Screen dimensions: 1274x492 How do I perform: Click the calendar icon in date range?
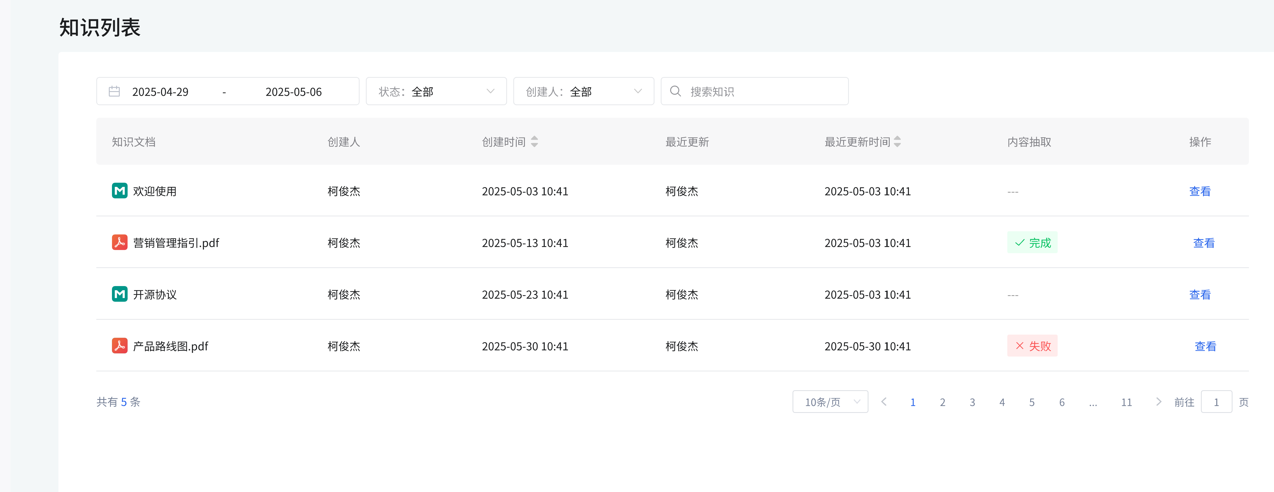(114, 91)
